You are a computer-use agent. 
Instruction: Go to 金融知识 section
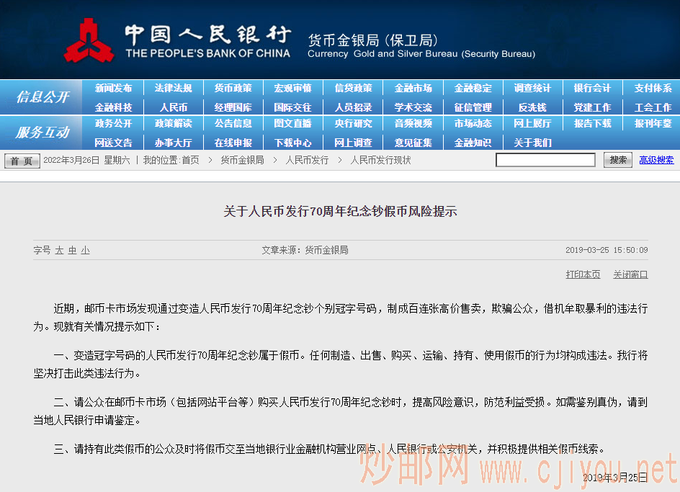473,143
